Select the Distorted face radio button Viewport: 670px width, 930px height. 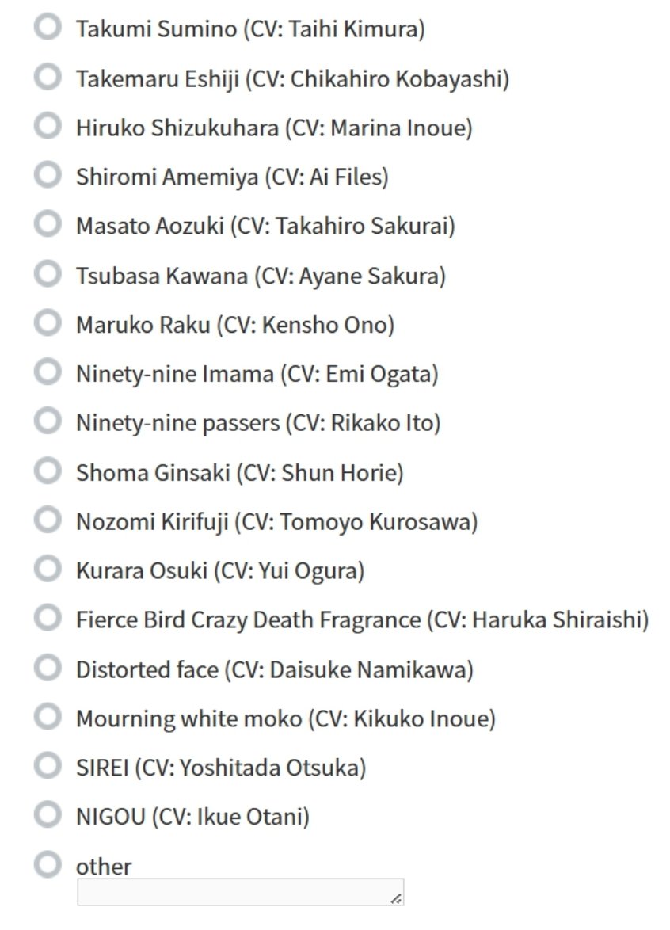click(x=48, y=669)
